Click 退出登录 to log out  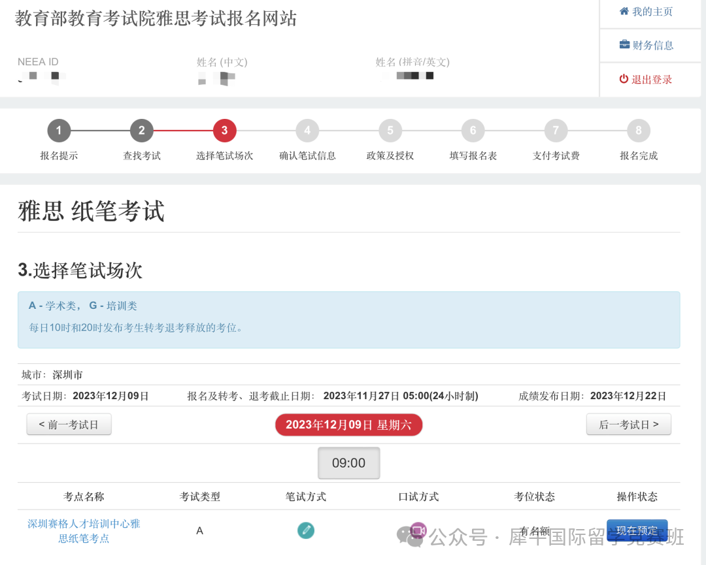[646, 79]
